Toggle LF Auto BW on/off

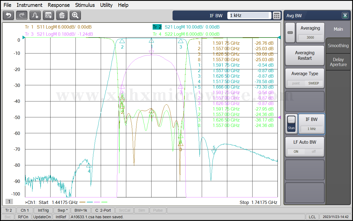click(x=305, y=151)
